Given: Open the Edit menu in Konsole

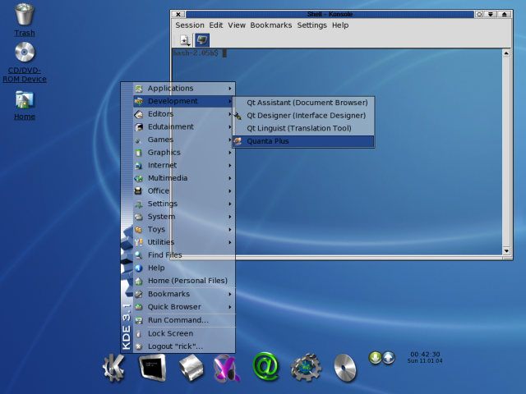Looking at the screenshot, I should [216, 25].
